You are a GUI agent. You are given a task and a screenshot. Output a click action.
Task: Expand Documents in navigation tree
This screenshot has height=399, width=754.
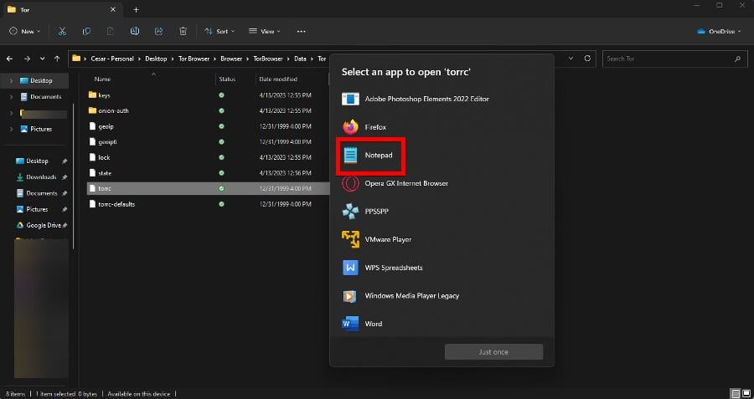[x=11, y=96]
